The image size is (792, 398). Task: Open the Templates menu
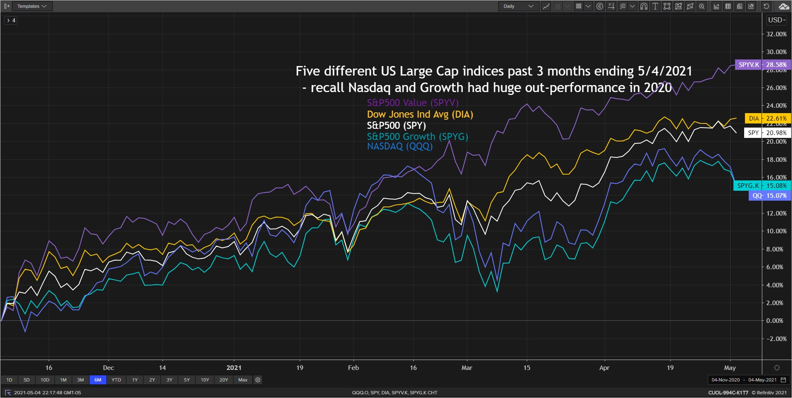pyautogui.click(x=32, y=6)
